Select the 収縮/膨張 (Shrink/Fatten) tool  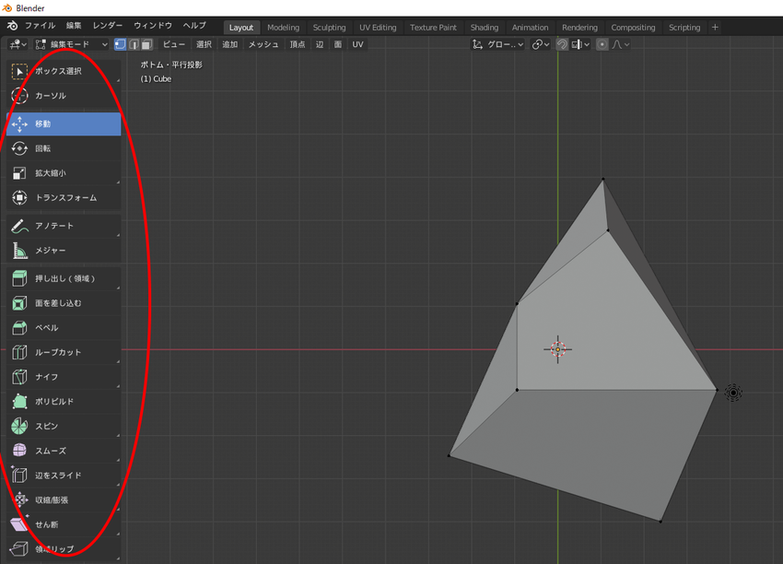(x=64, y=499)
